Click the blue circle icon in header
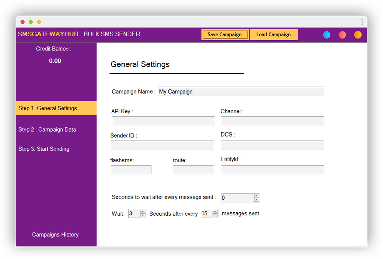Image resolution: width=383 pixels, height=259 pixels. point(327,35)
